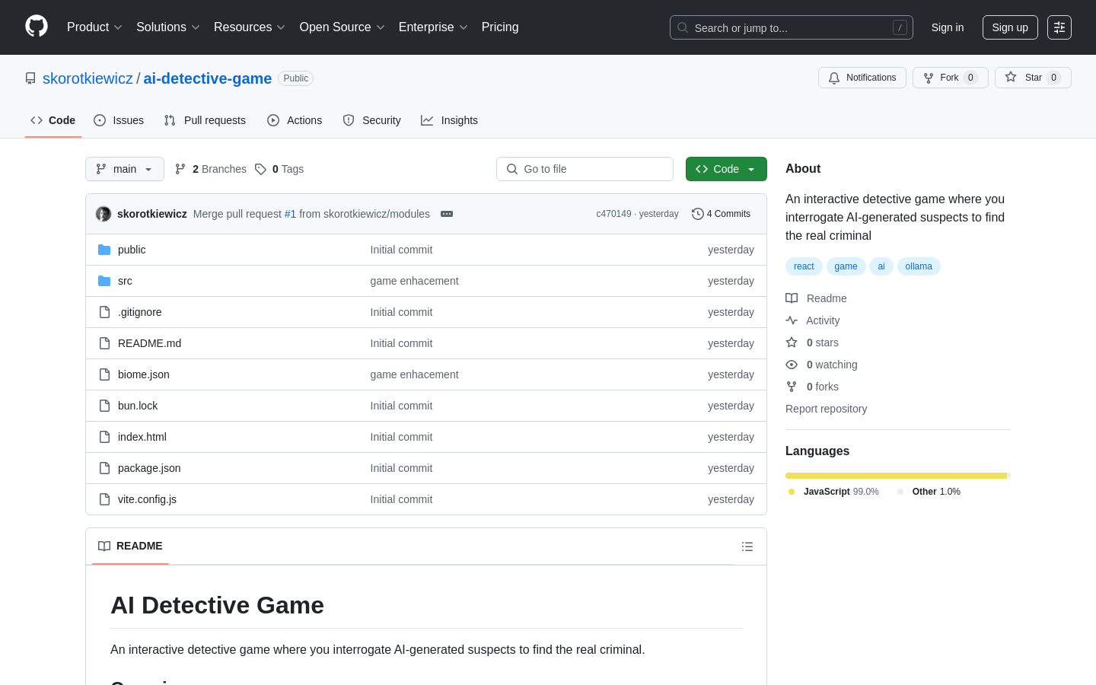Go to the Pricing page
1096x685 pixels.
[500, 27]
